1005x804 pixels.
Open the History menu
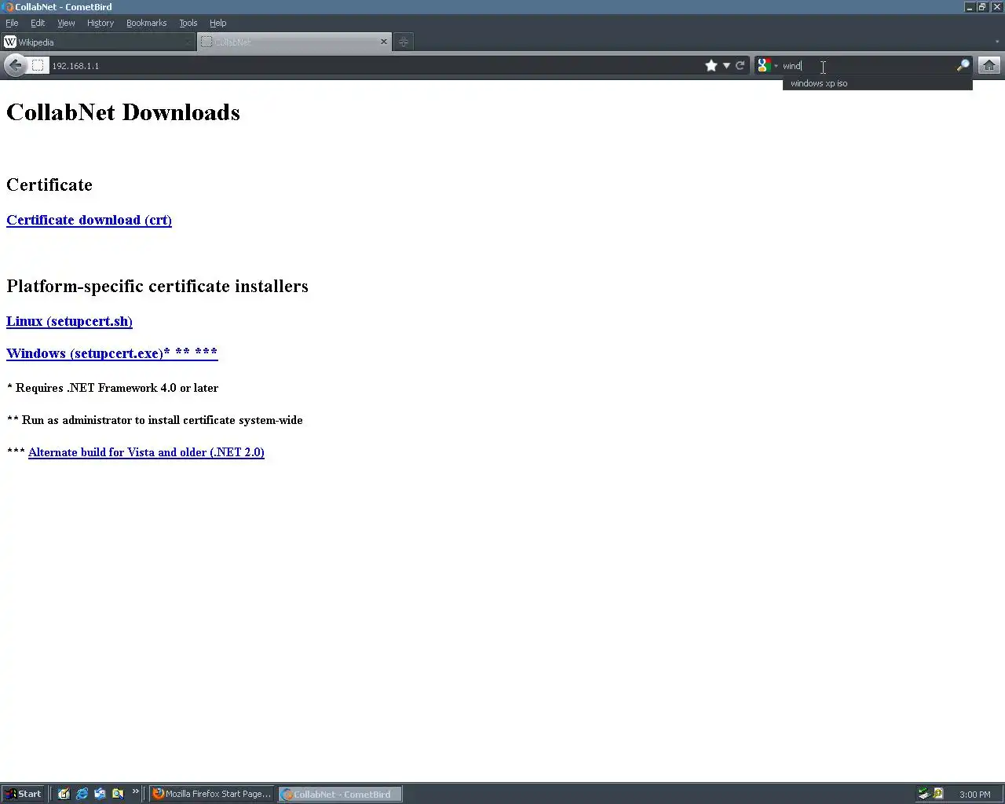[100, 23]
